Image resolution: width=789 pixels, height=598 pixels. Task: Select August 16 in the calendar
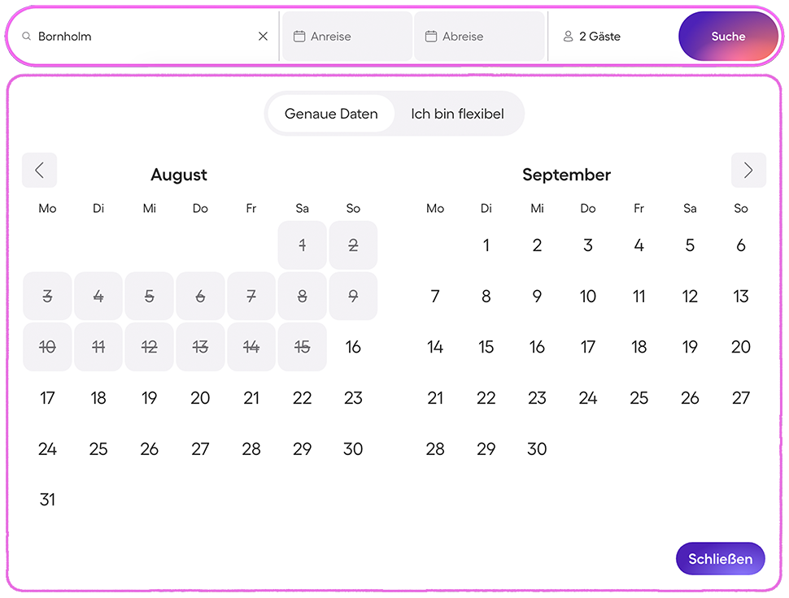[353, 347]
